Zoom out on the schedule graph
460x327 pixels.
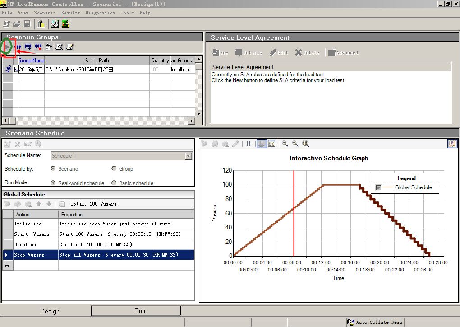coord(295,144)
